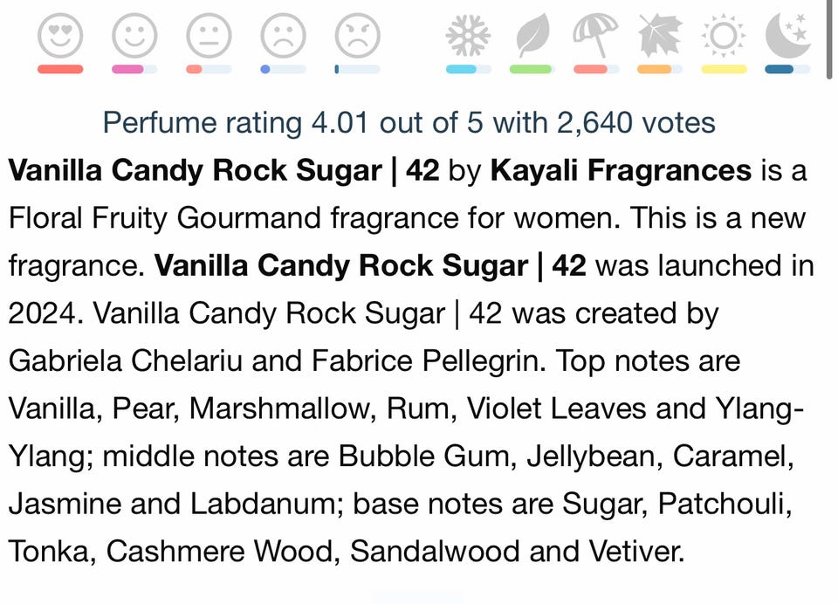Screen dimensions: 838x604
Task: Click the page scrollbar at right edge
Action: tap(829, 40)
